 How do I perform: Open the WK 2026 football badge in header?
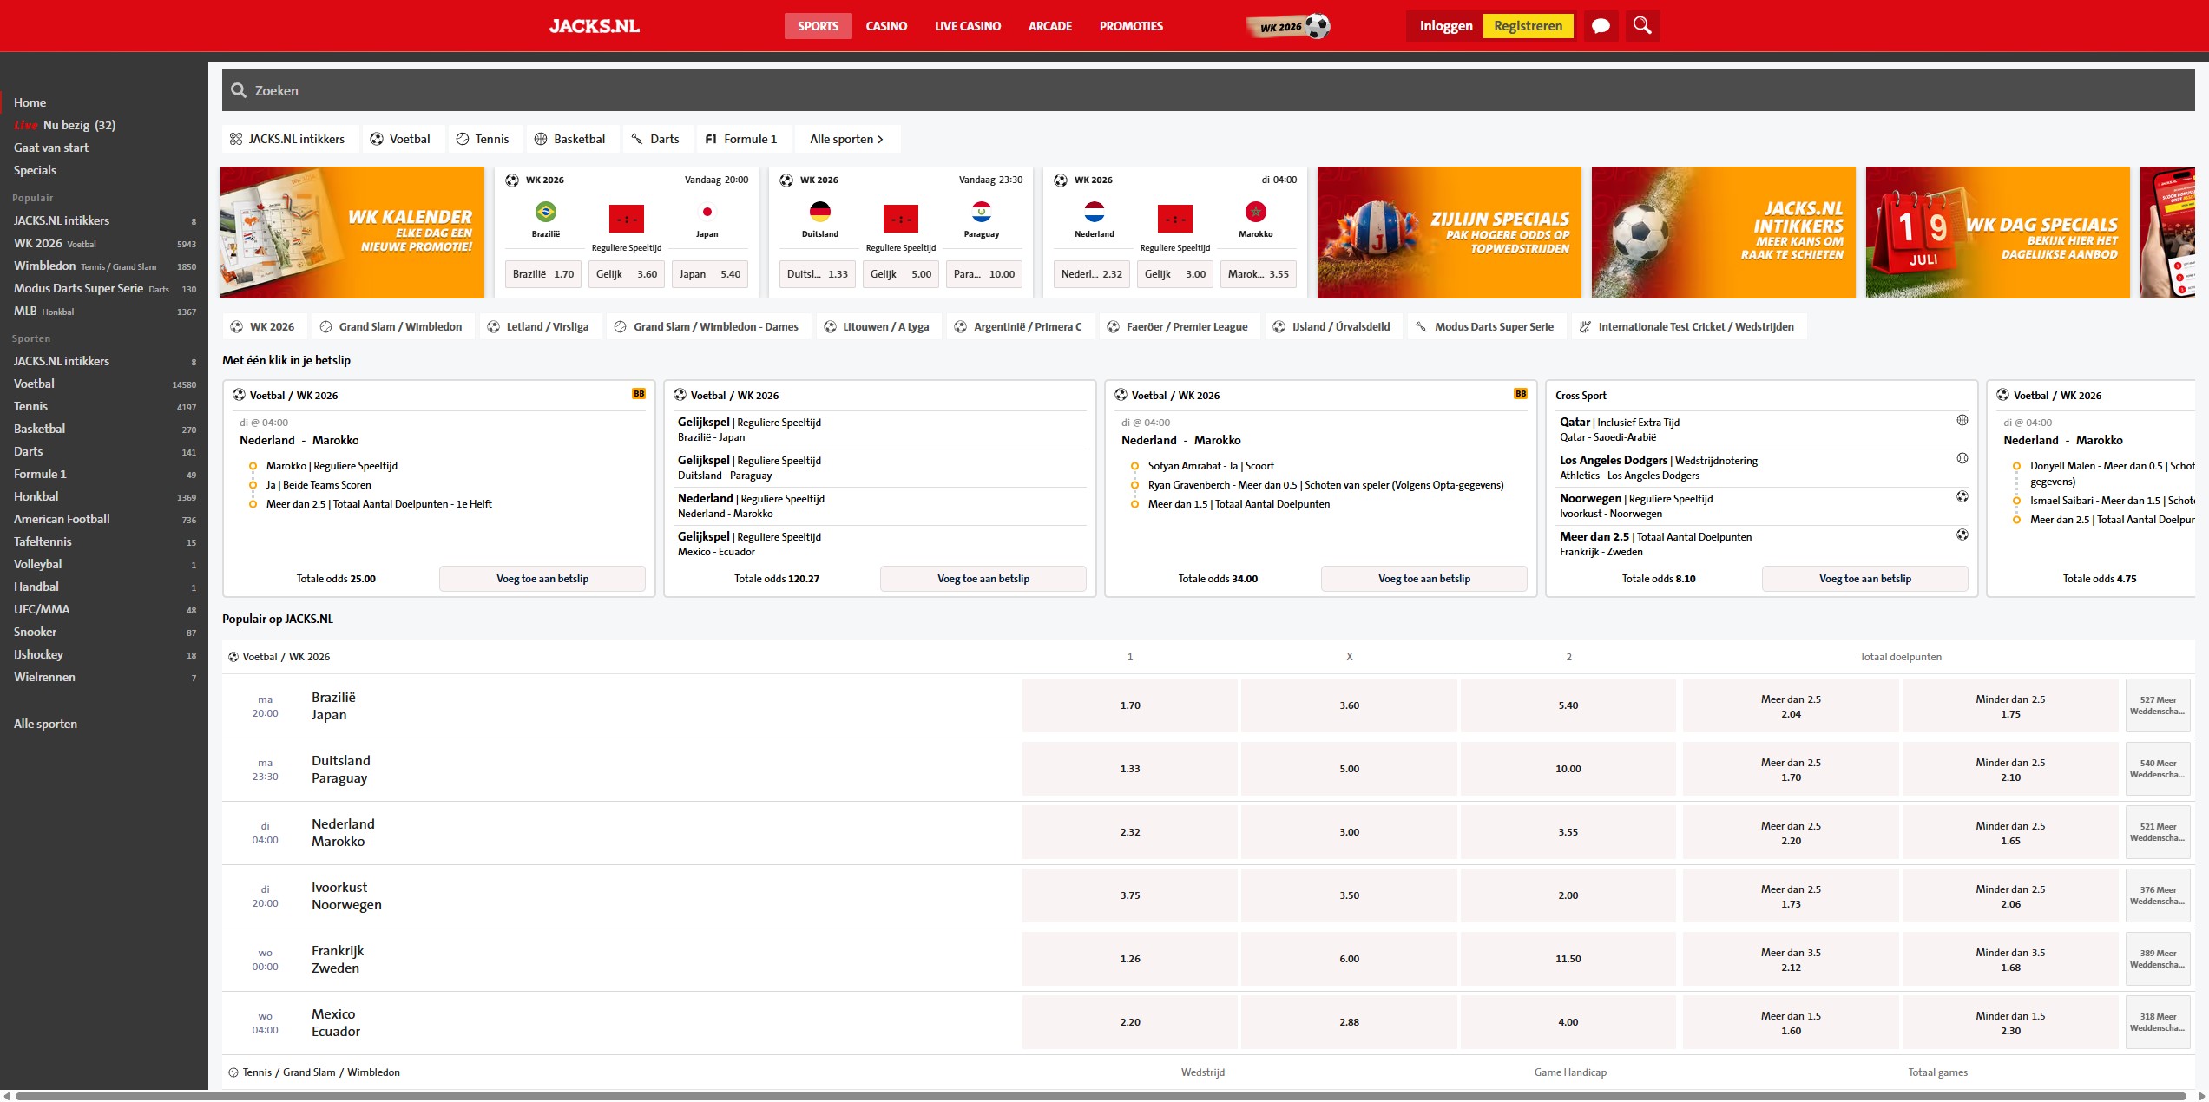coord(1288,26)
